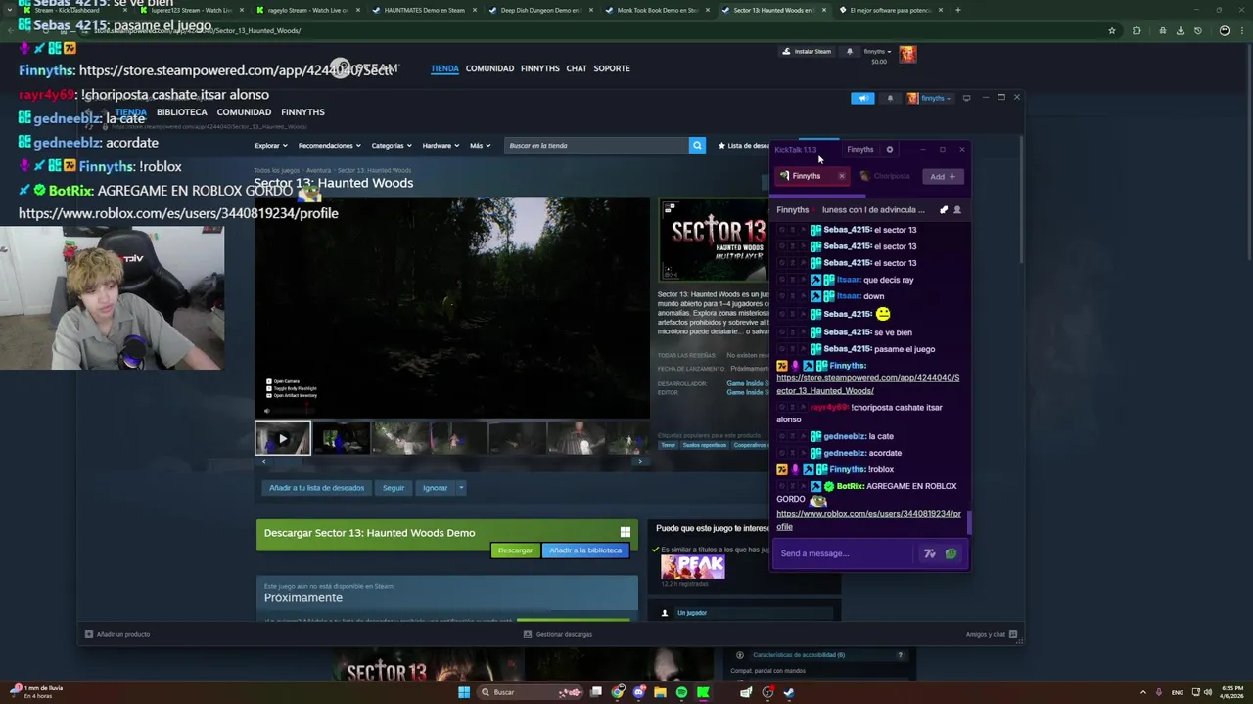
Task: Expand the Más dropdown in store bar
Action: click(479, 146)
